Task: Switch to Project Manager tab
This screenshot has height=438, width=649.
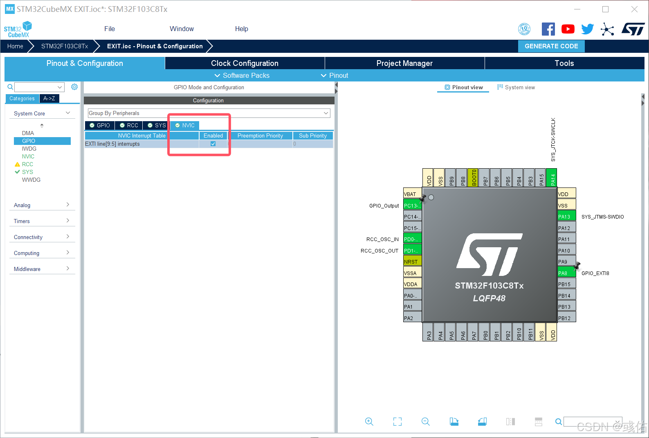Action: (x=404, y=63)
